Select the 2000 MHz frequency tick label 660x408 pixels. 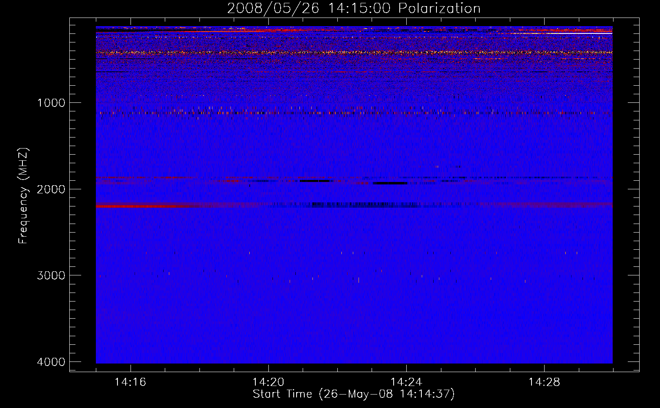[51, 189]
